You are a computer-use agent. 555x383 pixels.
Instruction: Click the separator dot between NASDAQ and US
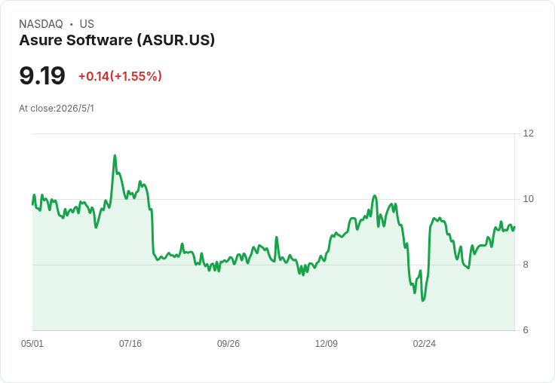[71, 24]
